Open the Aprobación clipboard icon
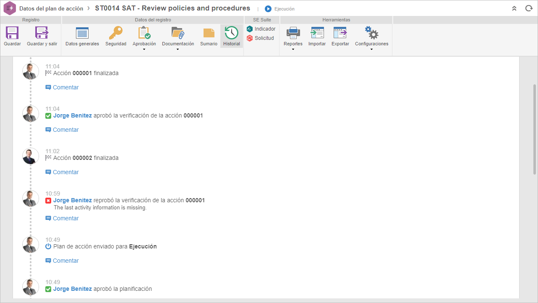This screenshot has width=538, height=303. pyautogui.click(x=144, y=33)
